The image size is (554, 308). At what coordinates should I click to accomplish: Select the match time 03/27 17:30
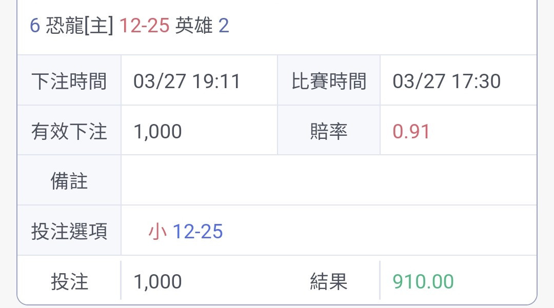coord(446,81)
